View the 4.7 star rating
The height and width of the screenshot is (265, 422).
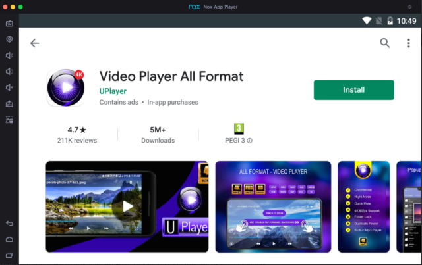[77, 130]
